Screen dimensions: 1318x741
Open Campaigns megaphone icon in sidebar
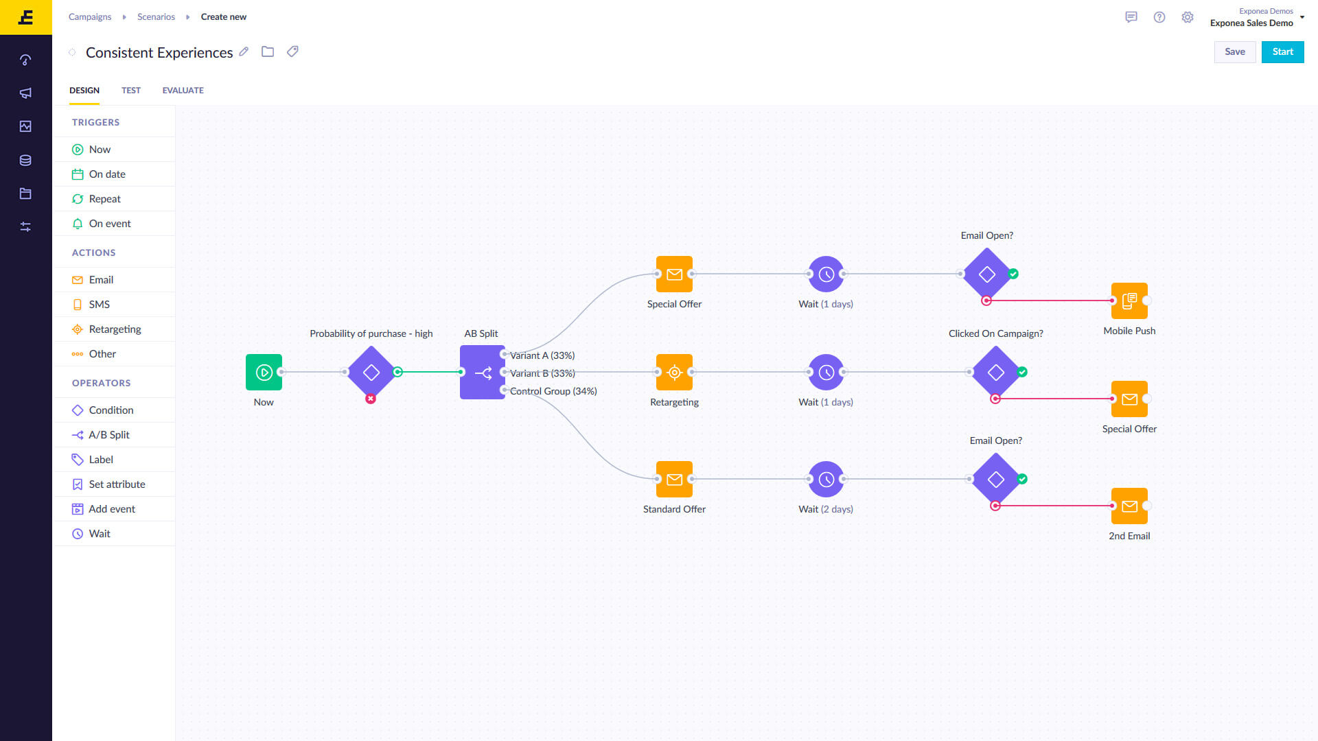pyautogui.click(x=25, y=93)
